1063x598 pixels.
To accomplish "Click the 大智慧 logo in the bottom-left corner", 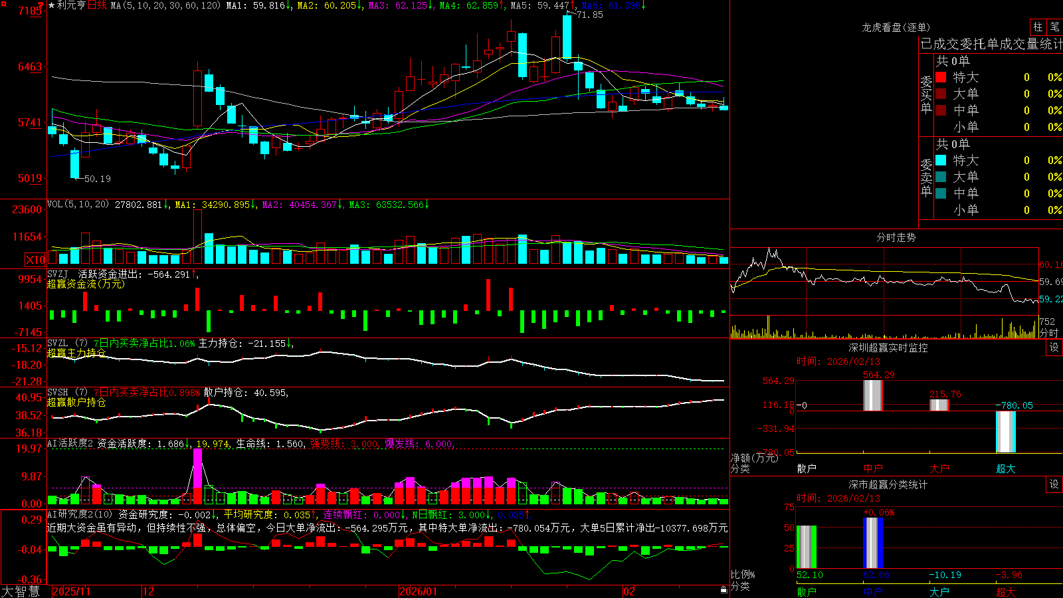I will coord(21,591).
